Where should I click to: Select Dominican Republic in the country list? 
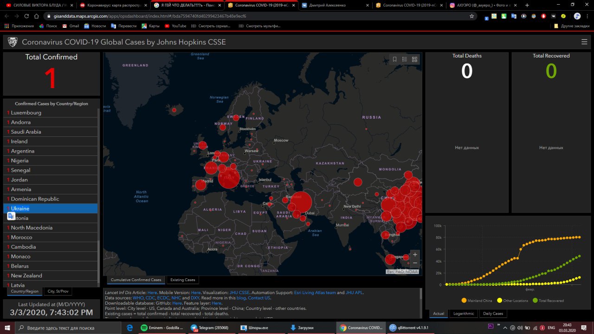[x=51, y=199]
